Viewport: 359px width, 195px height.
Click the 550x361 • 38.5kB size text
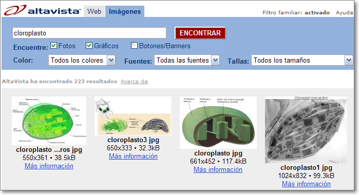click(49, 158)
